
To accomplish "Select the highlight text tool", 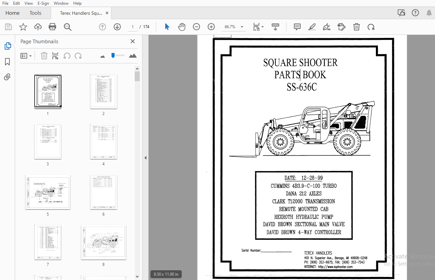I will pyautogui.click(x=312, y=27).
